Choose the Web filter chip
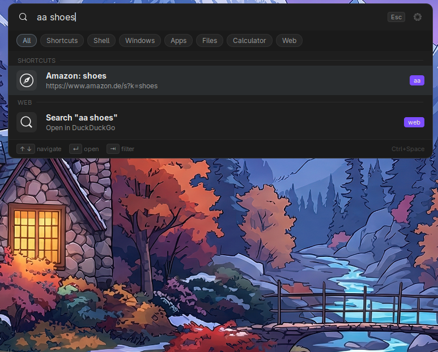This screenshot has height=352, width=438. pos(289,40)
